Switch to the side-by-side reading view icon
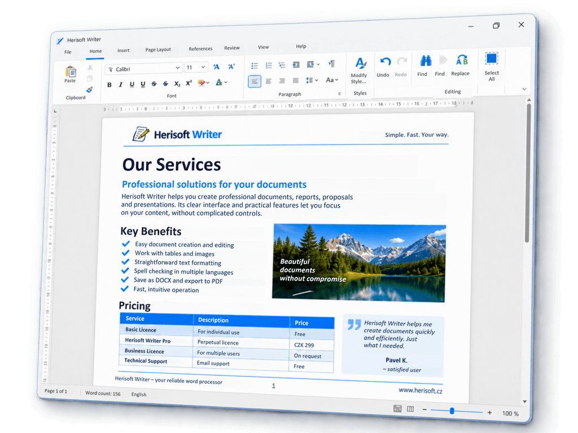This screenshot has width=578, height=433. [x=410, y=409]
